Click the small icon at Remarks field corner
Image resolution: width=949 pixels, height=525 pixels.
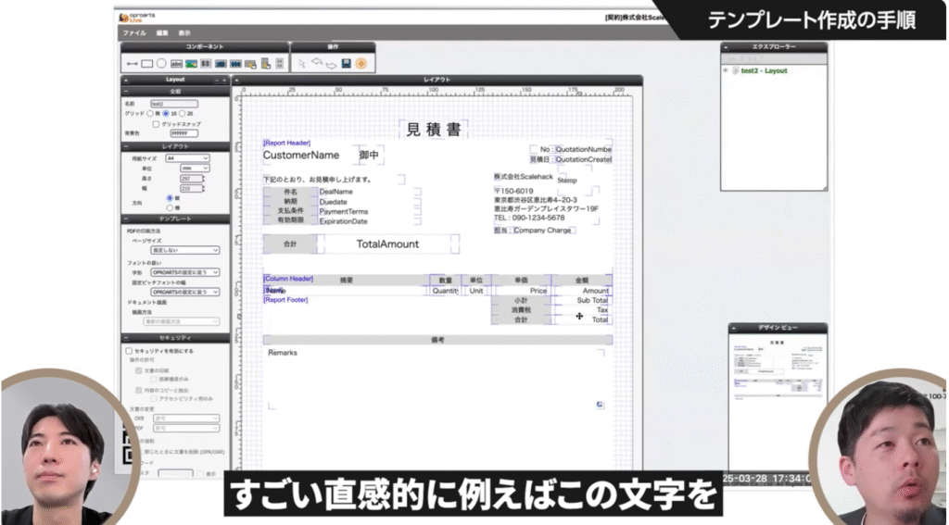pyautogui.click(x=600, y=405)
